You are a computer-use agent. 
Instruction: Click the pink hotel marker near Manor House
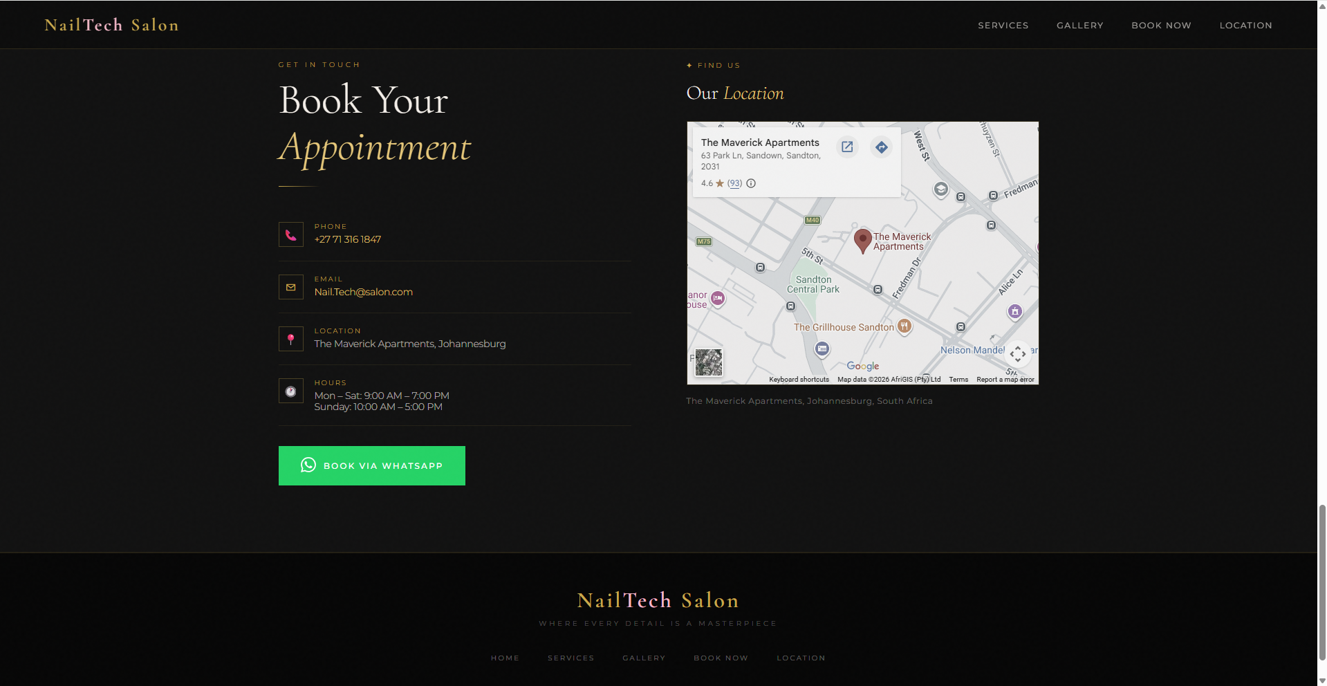click(x=718, y=299)
